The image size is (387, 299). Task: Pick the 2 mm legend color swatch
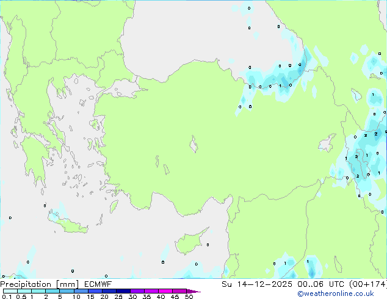pos(52,291)
